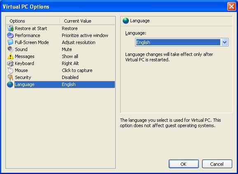Click the Current Value column header
Screen dimensions: 238x174
[x=87, y=21]
